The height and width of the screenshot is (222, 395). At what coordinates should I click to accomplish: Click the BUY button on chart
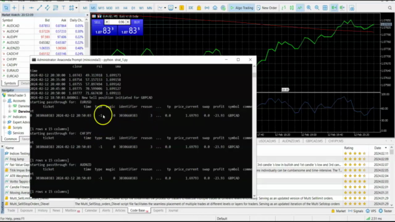coord(137,22)
